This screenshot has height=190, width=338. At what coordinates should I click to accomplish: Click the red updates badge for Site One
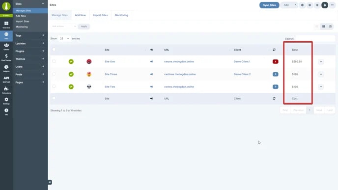click(x=275, y=61)
